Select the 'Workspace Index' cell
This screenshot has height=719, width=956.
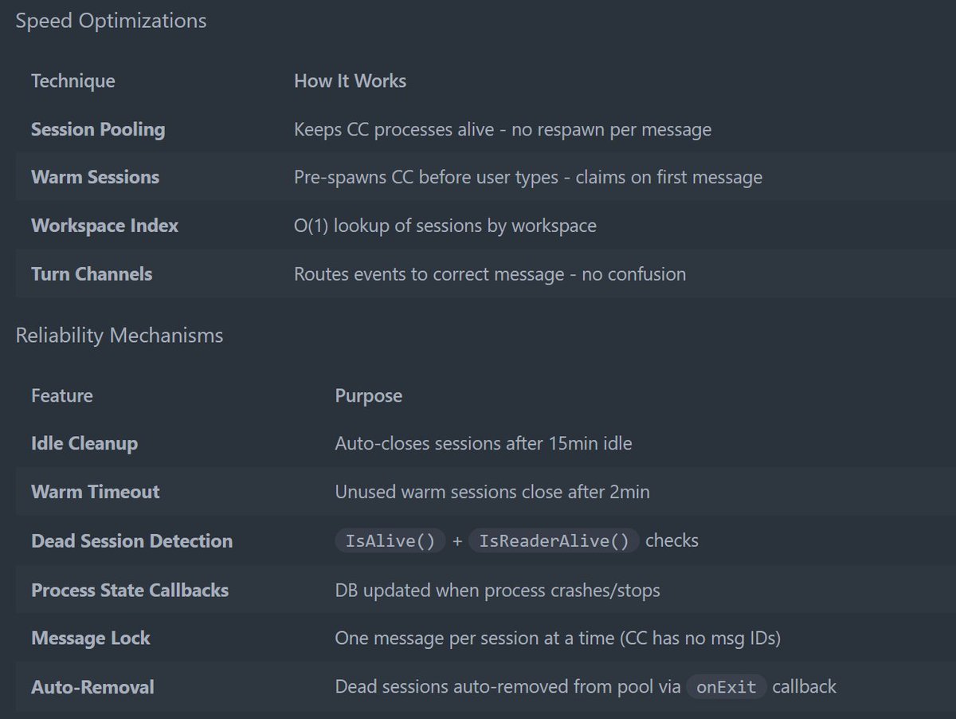(104, 226)
